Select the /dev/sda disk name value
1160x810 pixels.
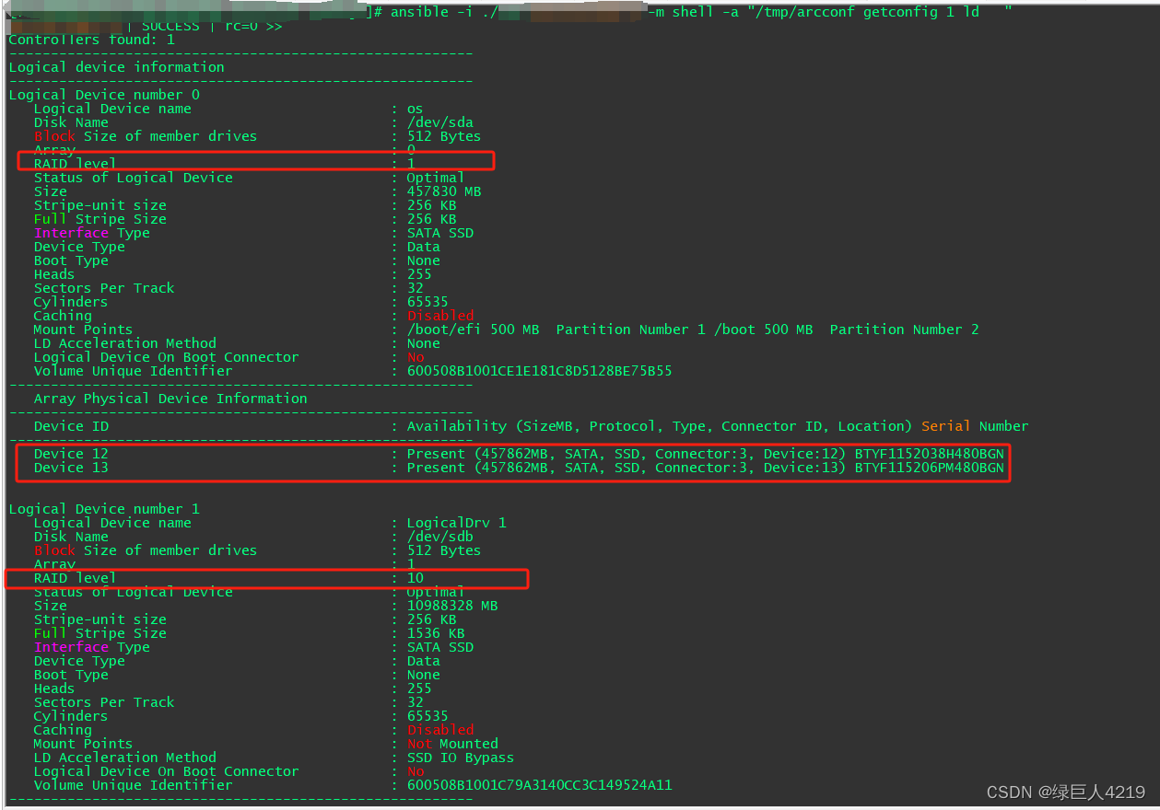pos(440,121)
